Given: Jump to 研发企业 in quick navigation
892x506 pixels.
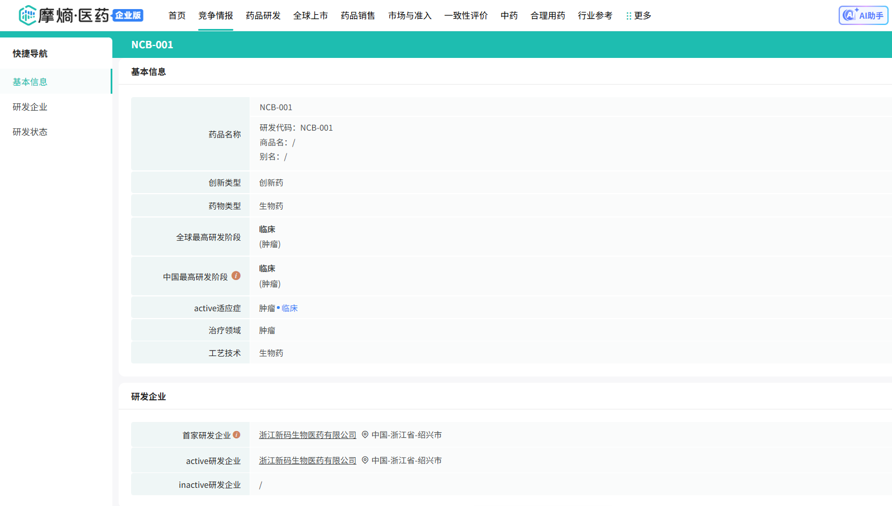Looking at the screenshot, I should [30, 107].
